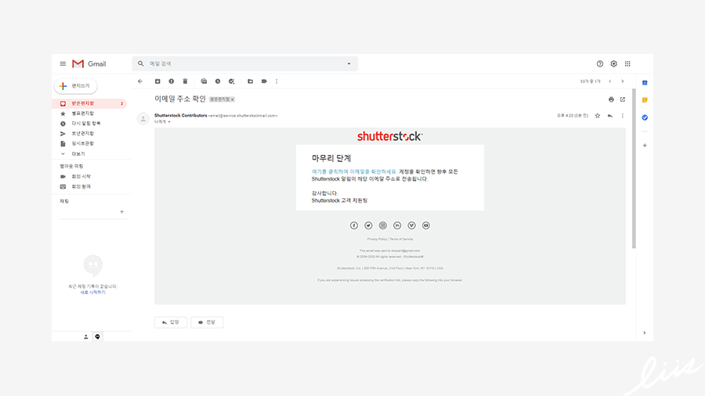Screen dimensions: 705x396
Task: Open Shutterstock Instagram icon
Action: click(x=382, y=225)
